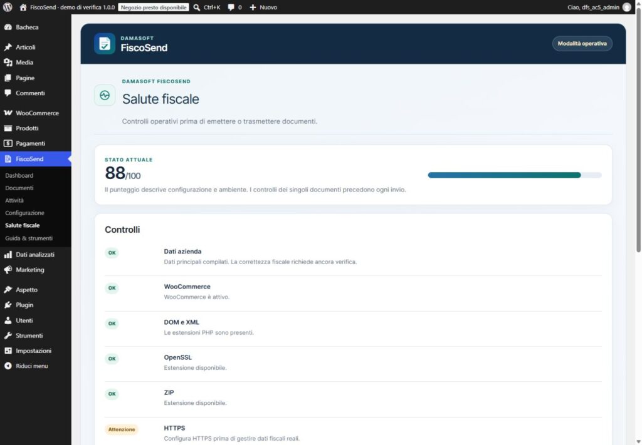Screen dimensions: 642x445
Task: Click the plus icon next to Nuovo
Action: click(x=253, y=8)
